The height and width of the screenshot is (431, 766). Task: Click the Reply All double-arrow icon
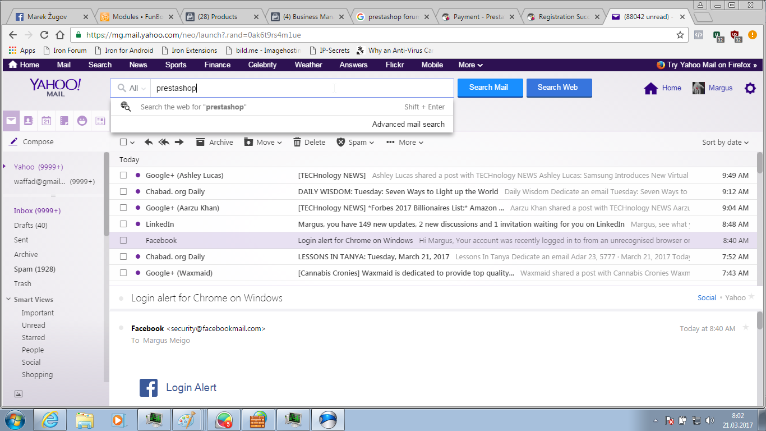(x=164, y=142)
